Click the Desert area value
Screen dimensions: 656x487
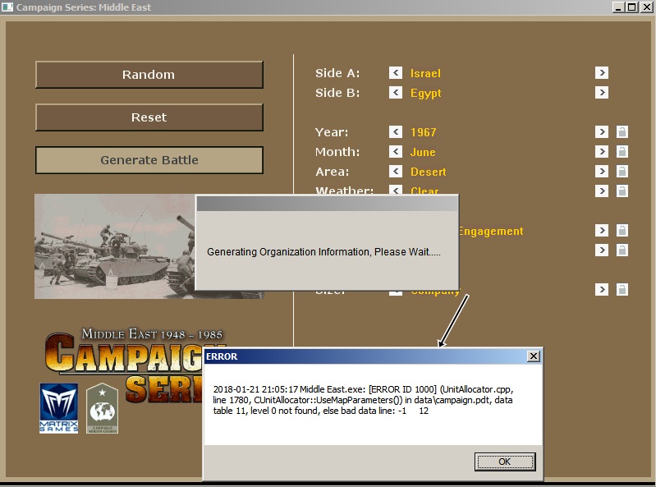pyautogui.click(x=429, y=172)
